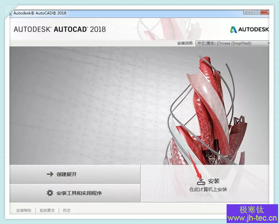The height and width of the screenshot is (224, 279).
Task: Minimize the AutoCAD 2018 installer window
Action: click(248, 12)
